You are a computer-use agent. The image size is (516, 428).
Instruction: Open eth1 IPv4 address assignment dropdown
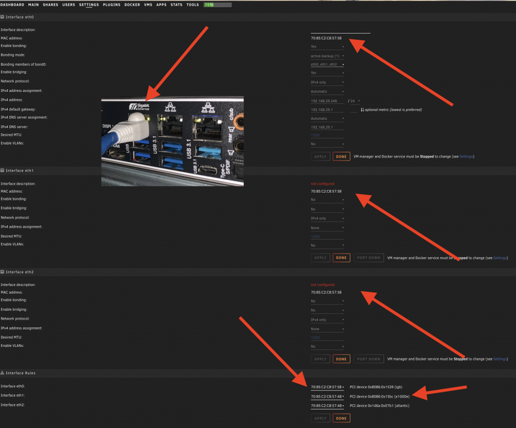pyautogui.click(x=328, y=228)
